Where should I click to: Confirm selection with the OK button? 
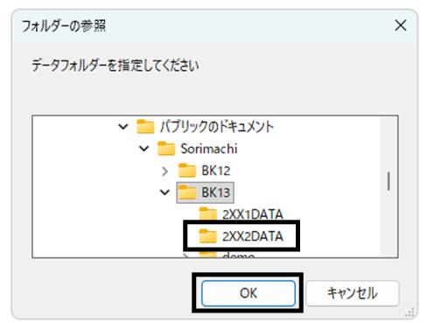click(248, 293)
